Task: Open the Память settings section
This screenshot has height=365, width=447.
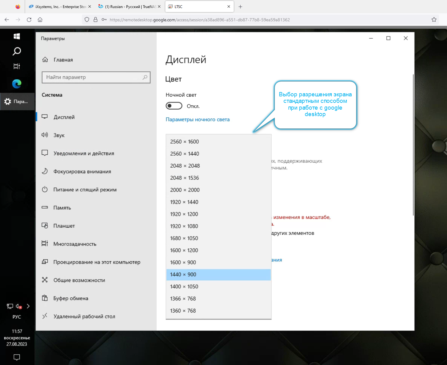Action: (96, 208)
